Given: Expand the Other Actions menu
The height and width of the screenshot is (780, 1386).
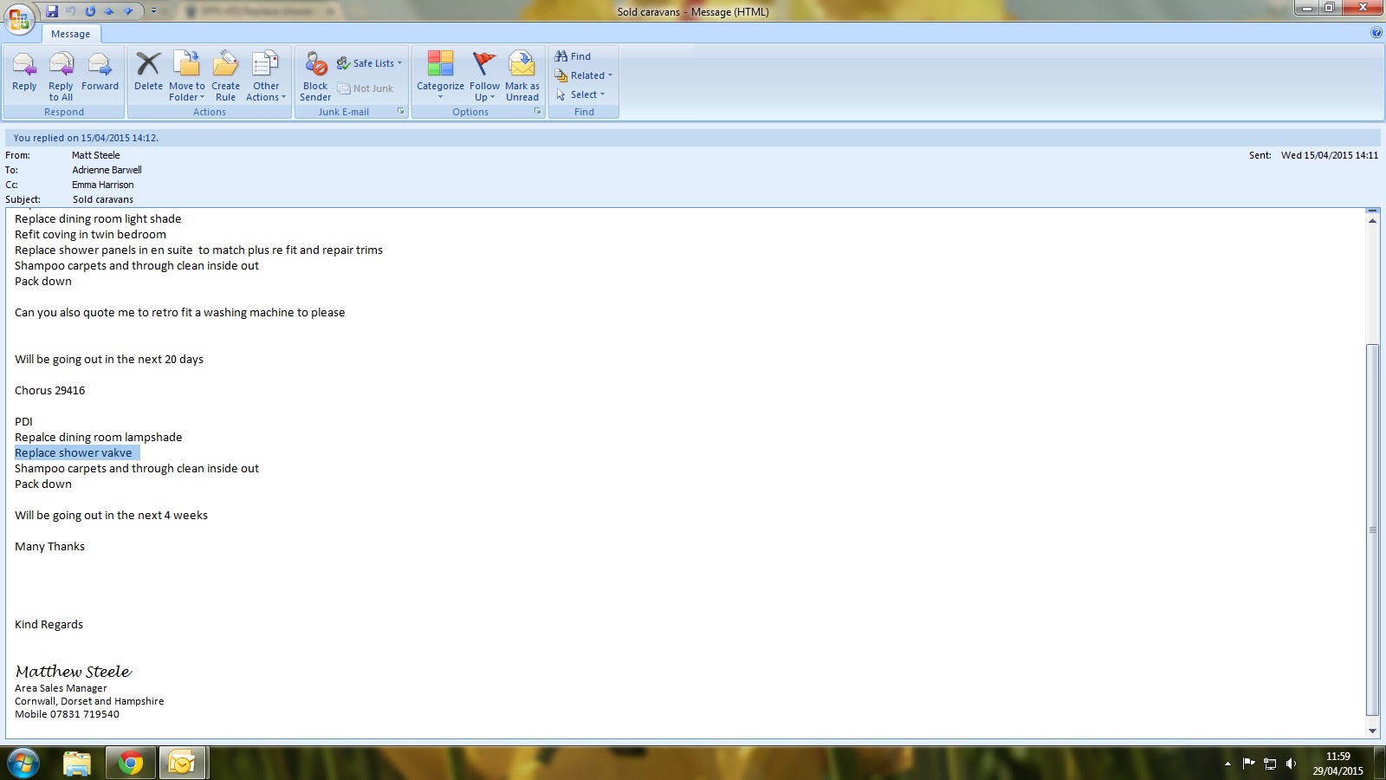Looking at the screenshot, I should pos(266,76).
